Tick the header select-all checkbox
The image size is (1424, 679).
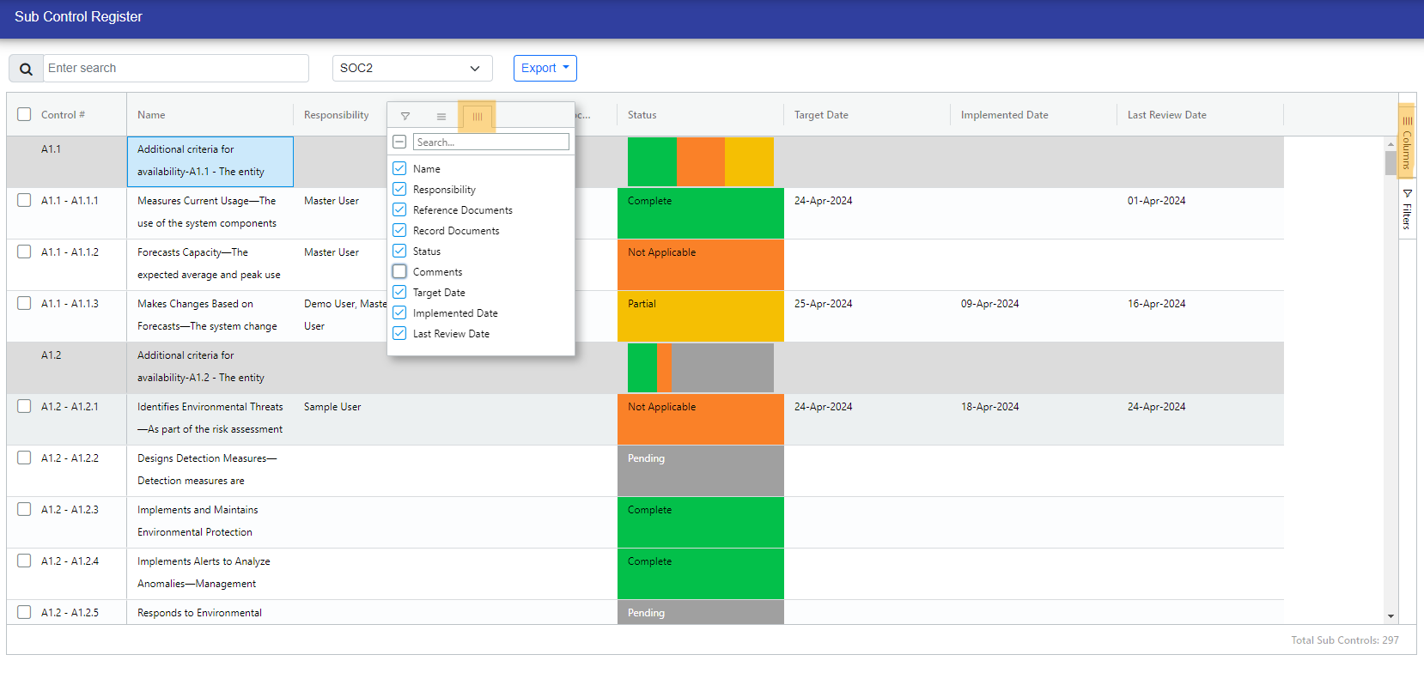pyautogui.click(x=24, y=114)
